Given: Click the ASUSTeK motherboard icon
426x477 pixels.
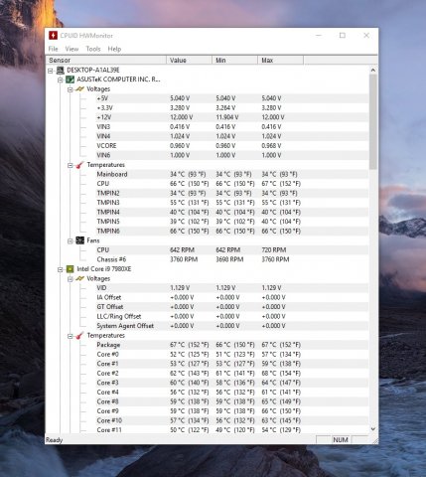Looking at the screenshot, I should [70, 79].
